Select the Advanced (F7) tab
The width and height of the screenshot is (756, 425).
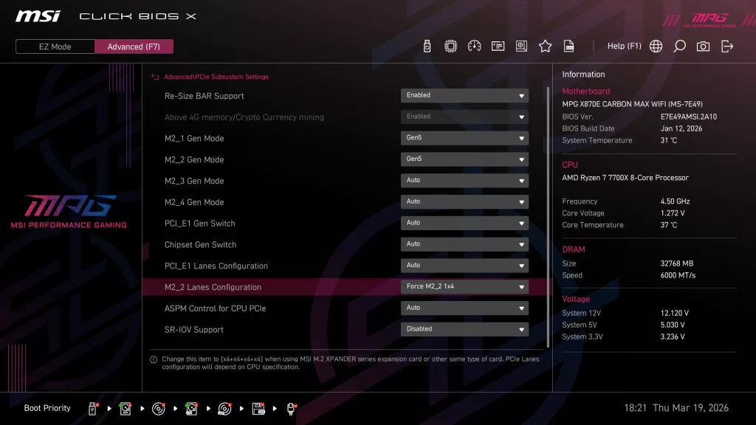coord(134,46)
